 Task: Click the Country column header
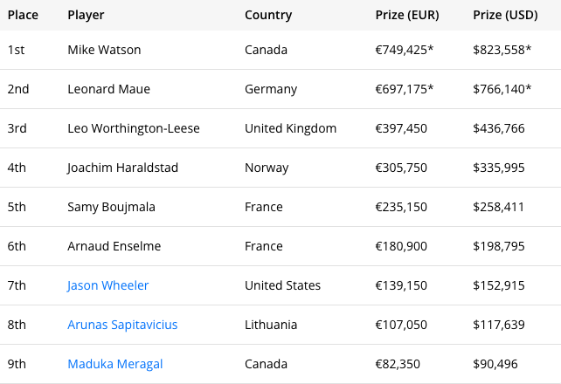(x=268, y=15)
